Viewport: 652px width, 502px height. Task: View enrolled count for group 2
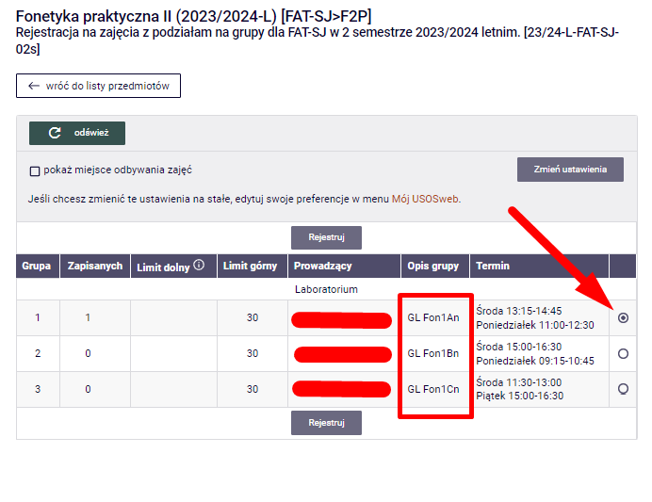click(88, 353)
